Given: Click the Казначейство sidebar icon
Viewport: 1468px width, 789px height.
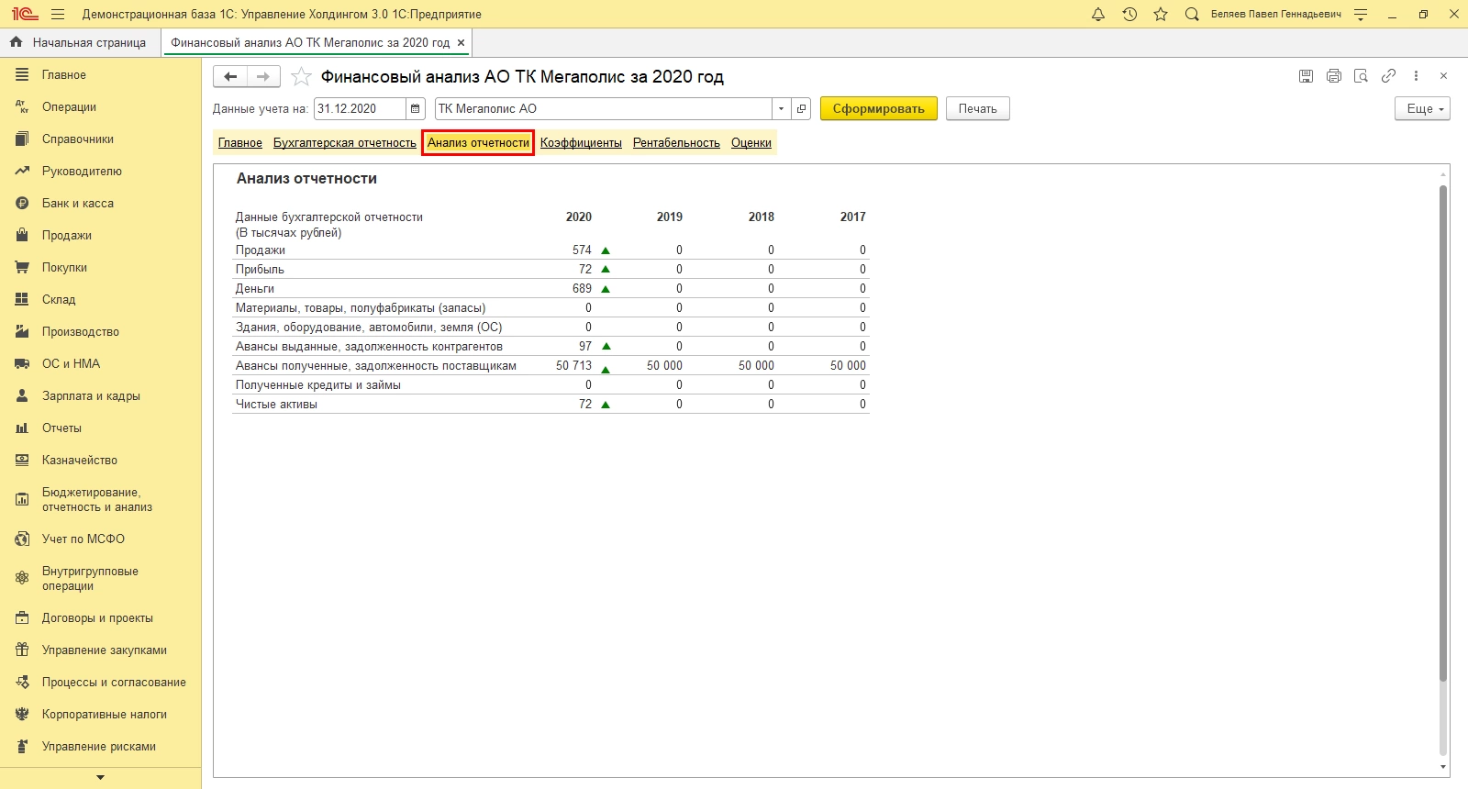Looking at the screenshot, I should [22, 461].
